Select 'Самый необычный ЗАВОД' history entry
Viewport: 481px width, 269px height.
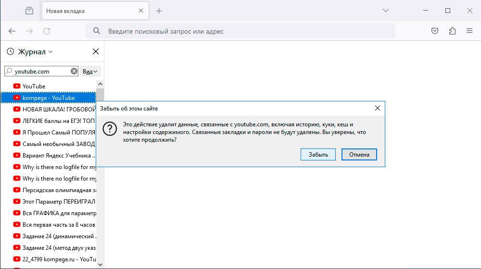(x=48, y=144)
